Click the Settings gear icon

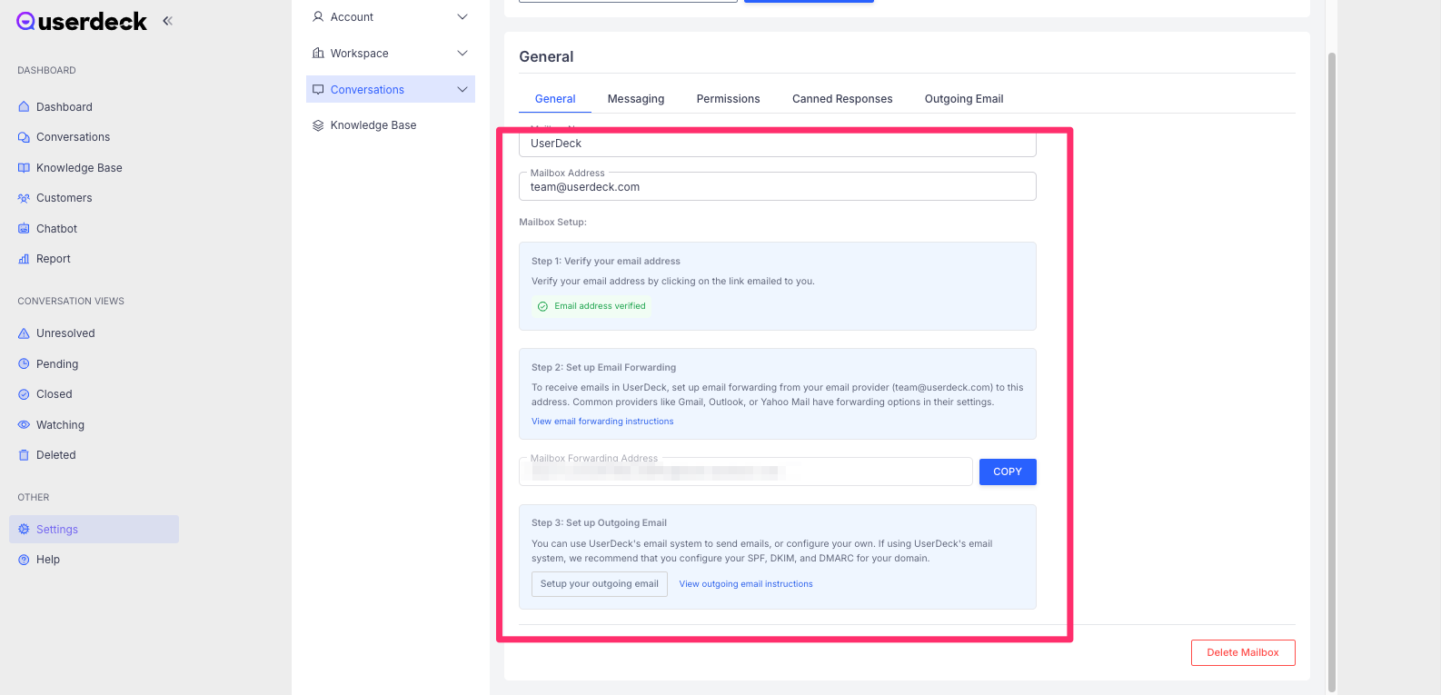point(24,530)
